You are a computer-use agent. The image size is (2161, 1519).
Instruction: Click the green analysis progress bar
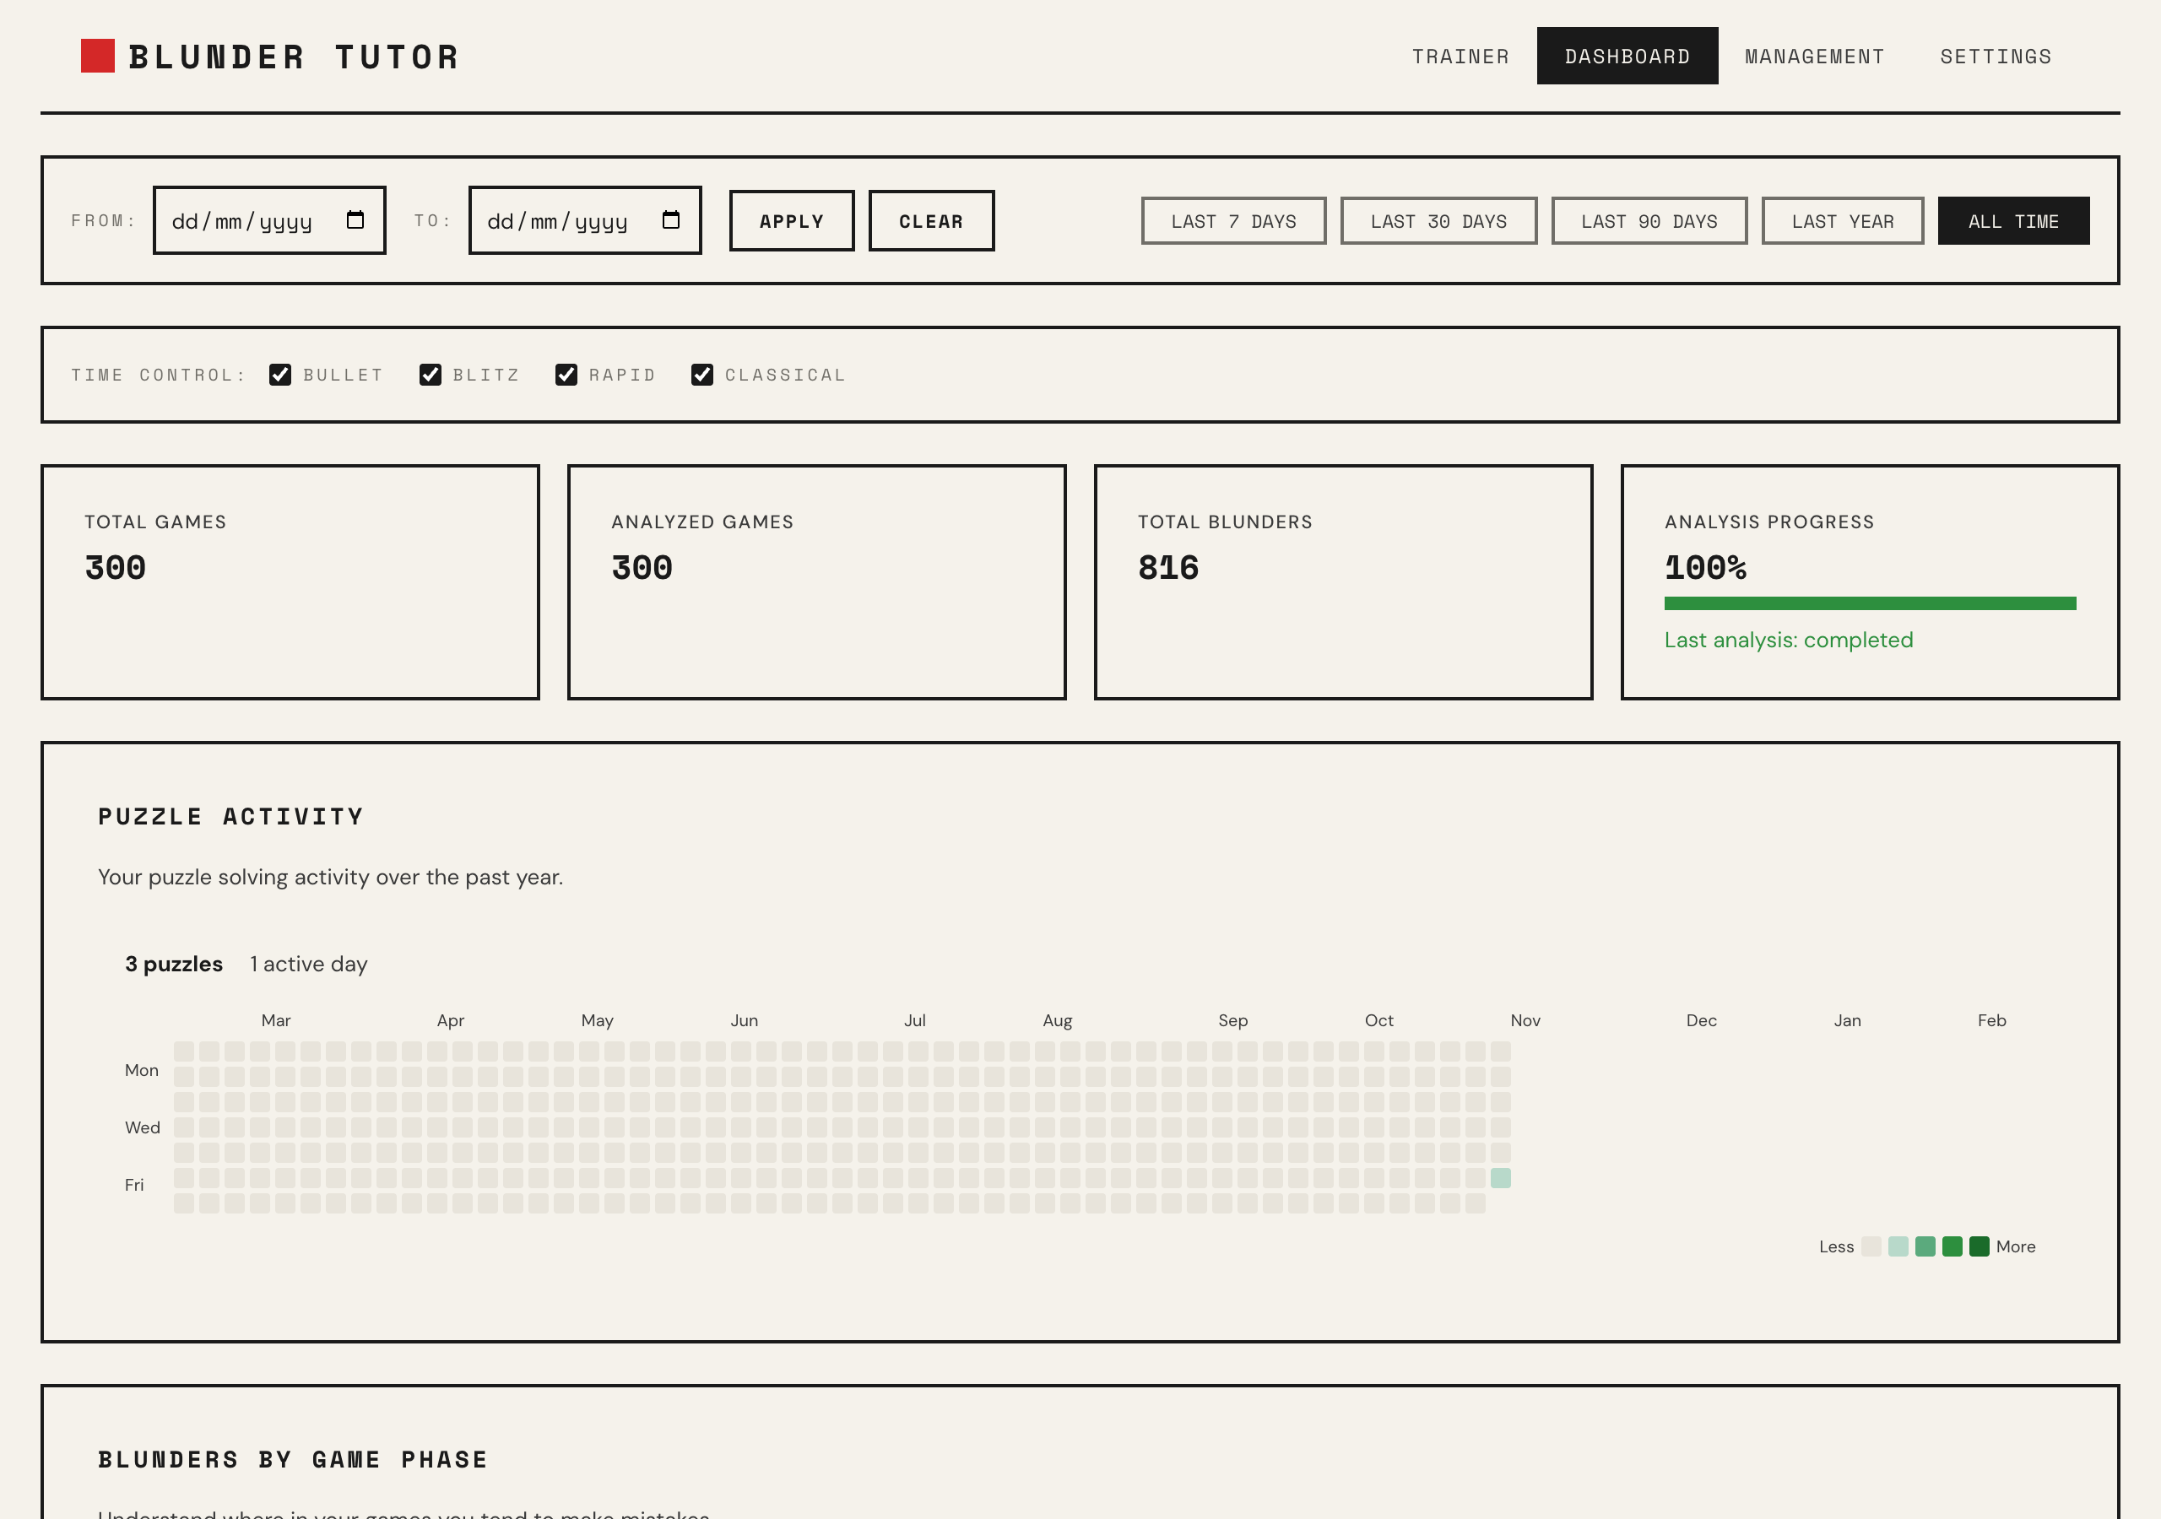pyautogui.click(x=1869, y=603)
